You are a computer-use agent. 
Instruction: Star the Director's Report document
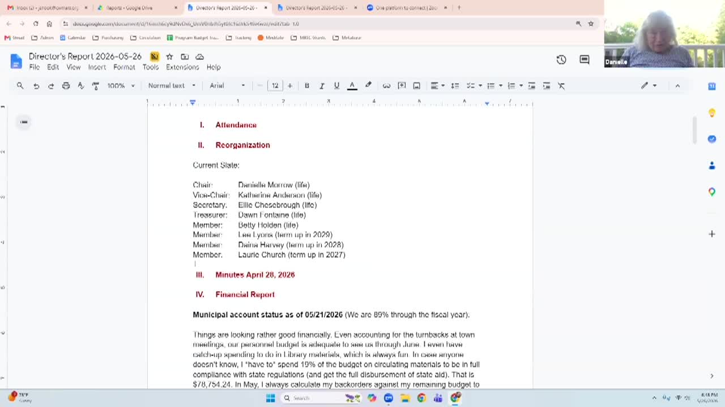point(169,57)
